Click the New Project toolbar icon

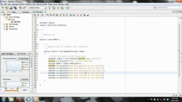click(7, 8)
